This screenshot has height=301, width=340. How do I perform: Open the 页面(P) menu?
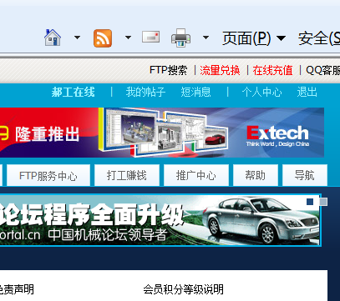254,38
